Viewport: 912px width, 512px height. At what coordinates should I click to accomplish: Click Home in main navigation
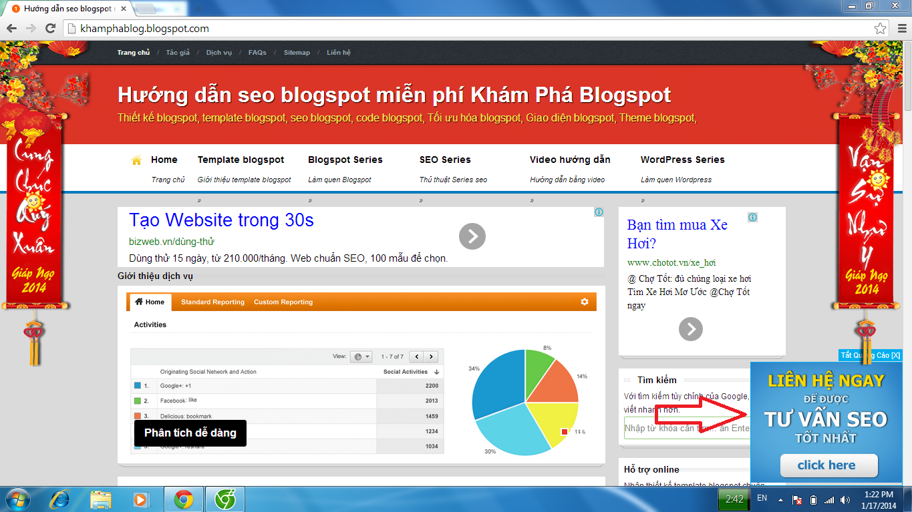(x=164, y=160)
